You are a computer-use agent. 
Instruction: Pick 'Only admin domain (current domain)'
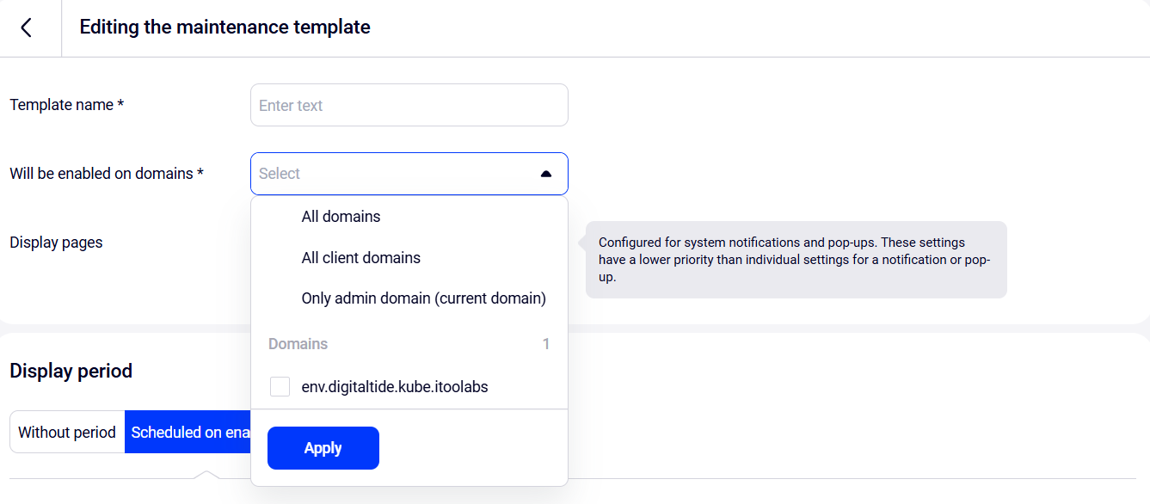coord(423,299)
